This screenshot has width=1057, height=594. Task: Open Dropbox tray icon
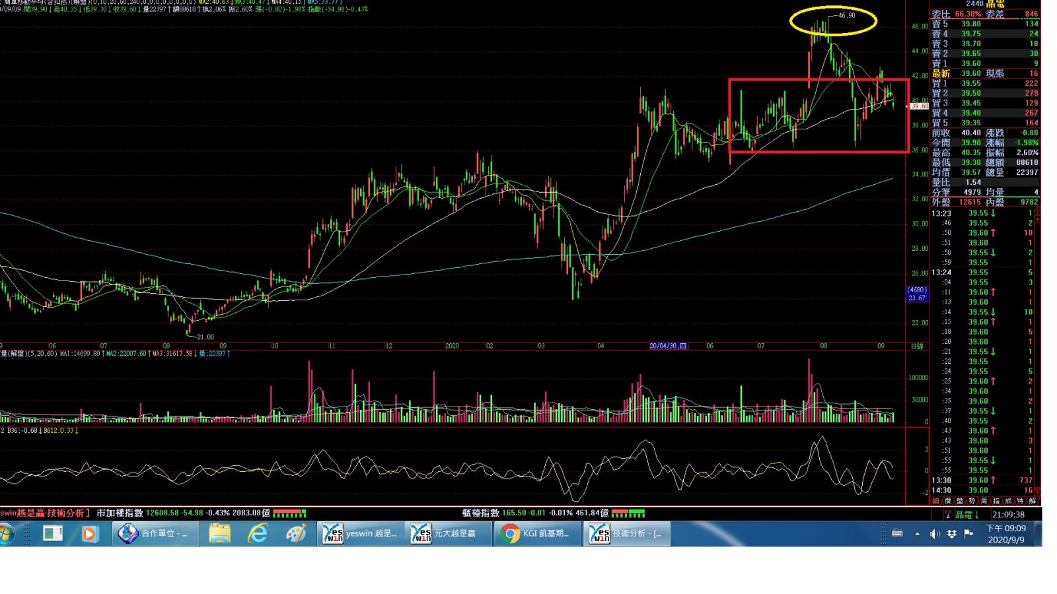tap(951, 534)
